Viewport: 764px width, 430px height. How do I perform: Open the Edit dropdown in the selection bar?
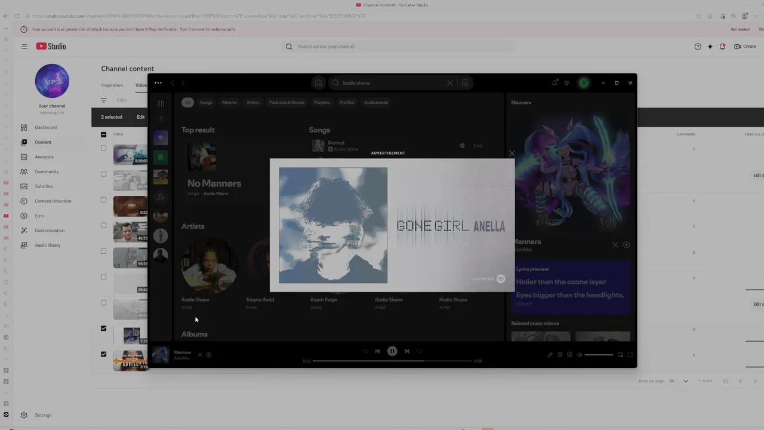[x=141, y=117]
